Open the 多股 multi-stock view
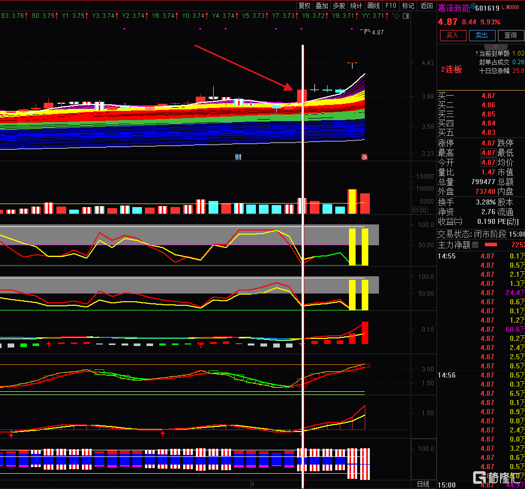 (x=339, y=6)
